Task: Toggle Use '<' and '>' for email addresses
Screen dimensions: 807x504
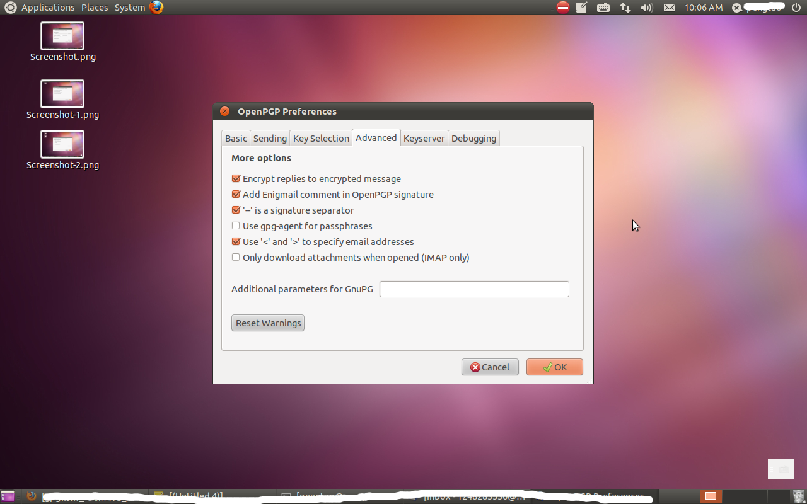Action: click(x=323, y=242)
